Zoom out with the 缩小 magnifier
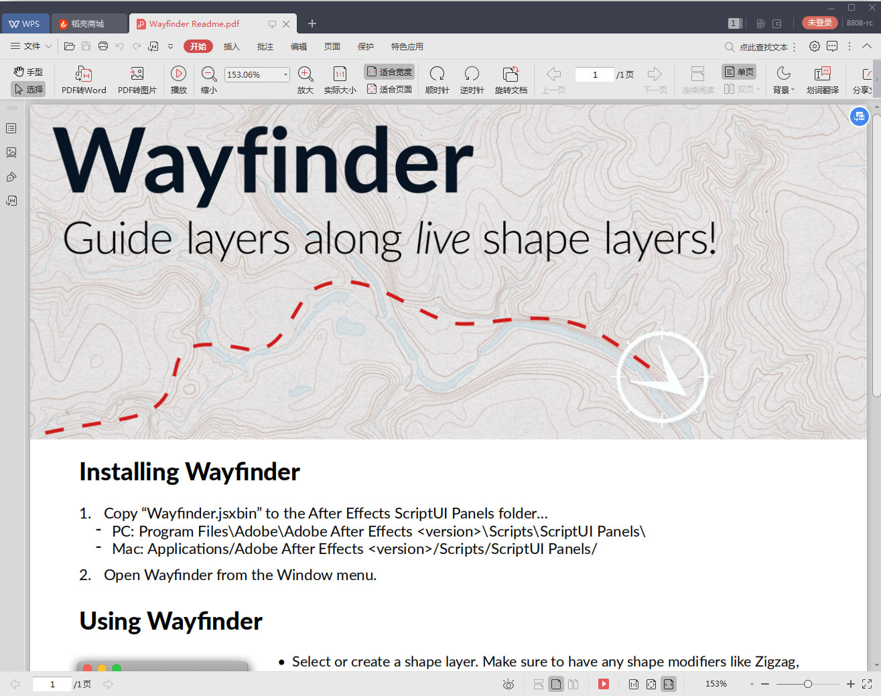 coord(209,80)
